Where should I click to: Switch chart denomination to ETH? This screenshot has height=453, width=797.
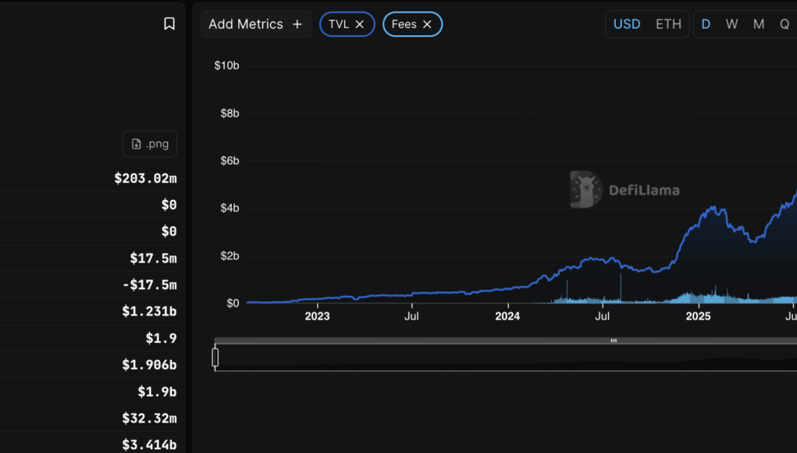point(668,24)
